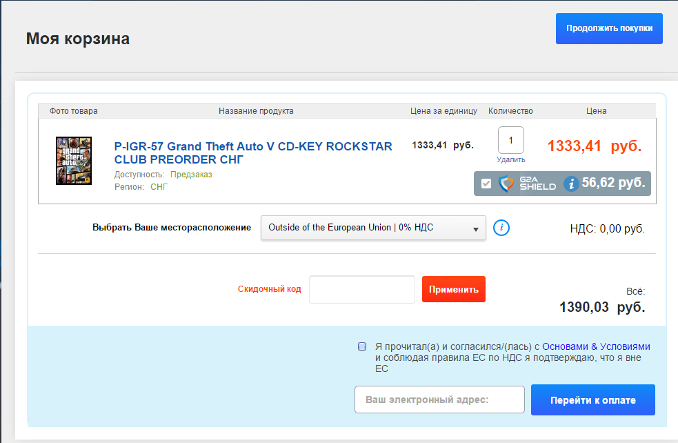Open the Grand Theft Auto V cover thumbnail
Image resolution: width=678 pixels, height=443 pixels.
click(x=73, y=161)
